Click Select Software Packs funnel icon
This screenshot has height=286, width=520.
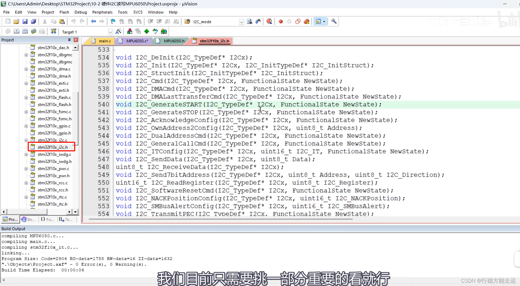155,31
